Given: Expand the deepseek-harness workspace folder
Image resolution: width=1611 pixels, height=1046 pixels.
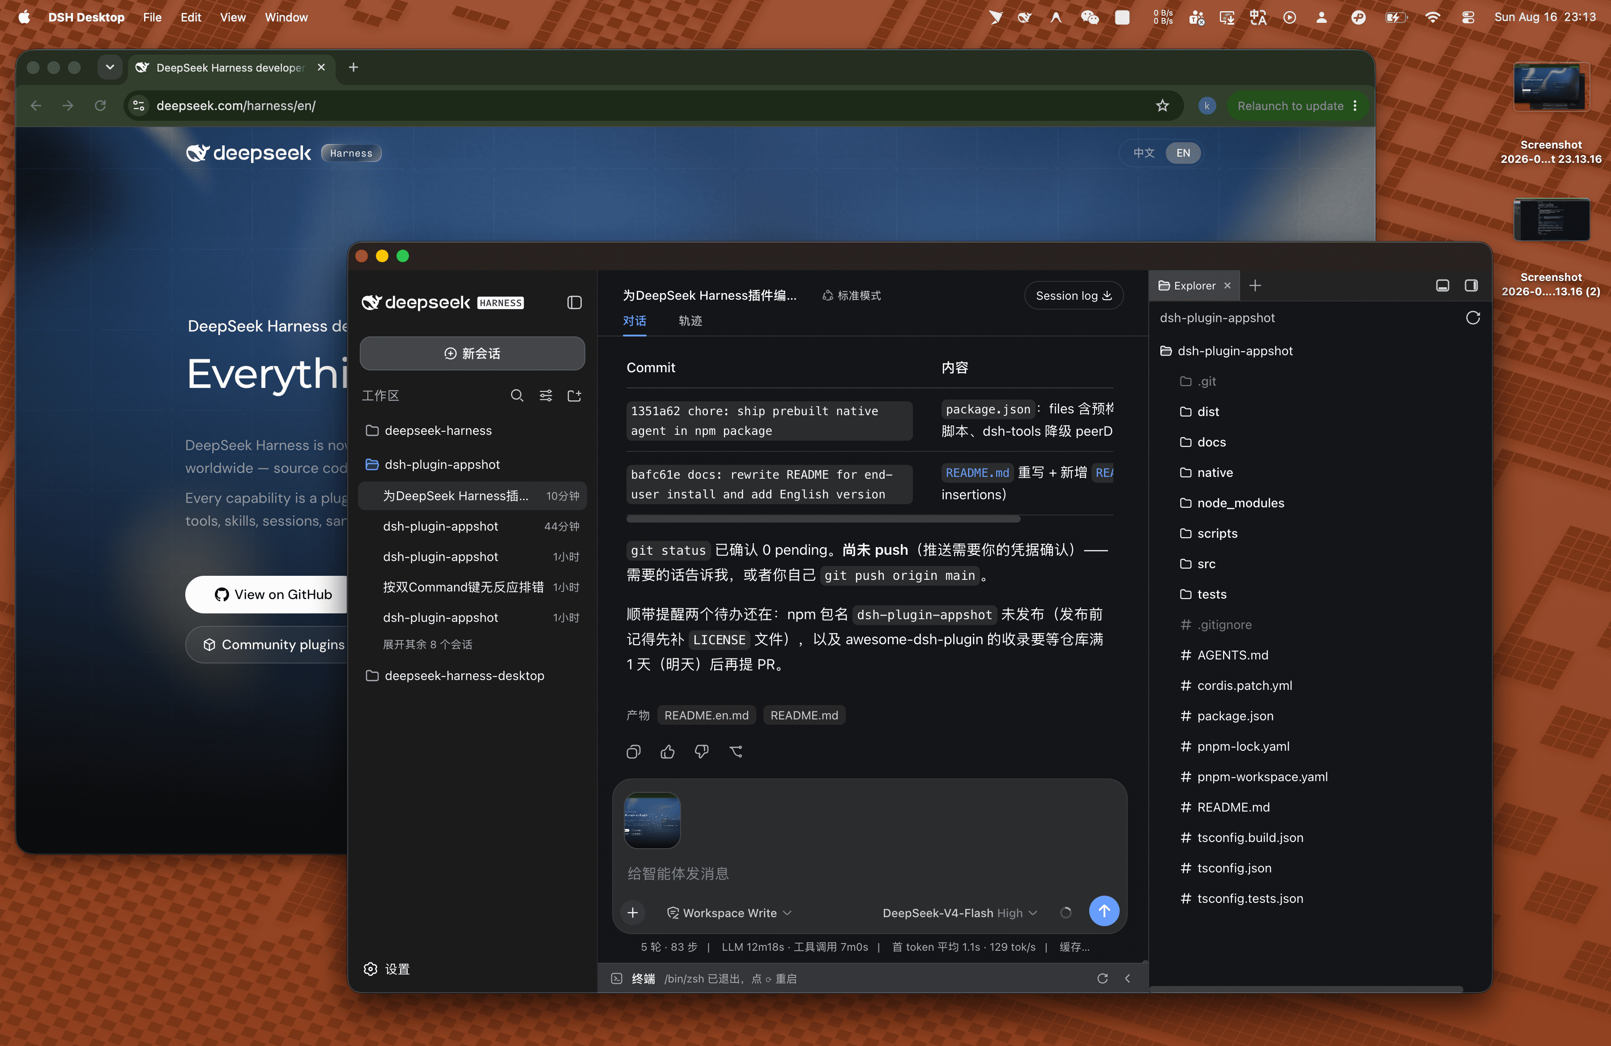Looking at the screenshot, I should (472, 430).
